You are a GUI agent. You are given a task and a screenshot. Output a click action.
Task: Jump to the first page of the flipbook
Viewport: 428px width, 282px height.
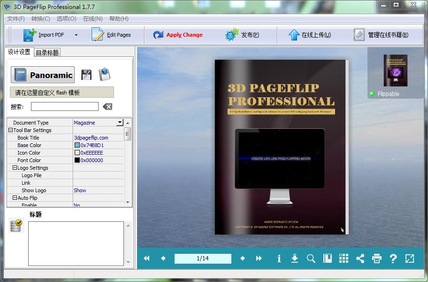[x=146, y=258]
